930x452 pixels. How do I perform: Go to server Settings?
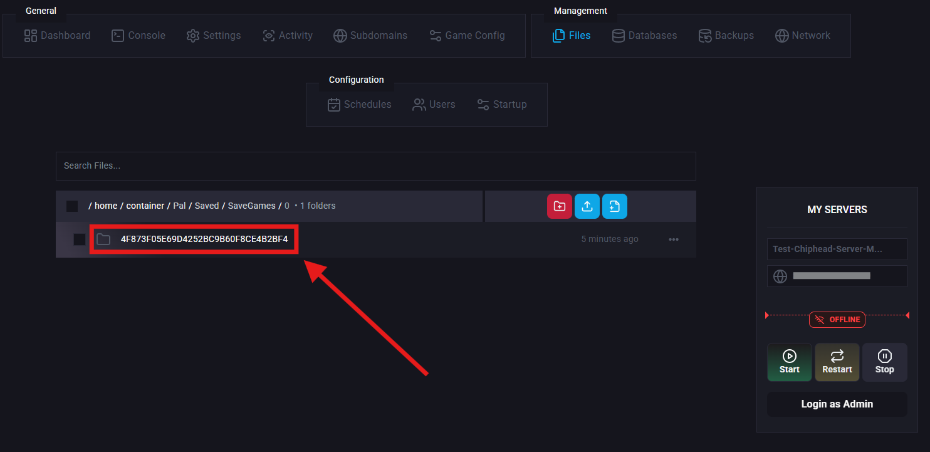(x=214, y=36)
